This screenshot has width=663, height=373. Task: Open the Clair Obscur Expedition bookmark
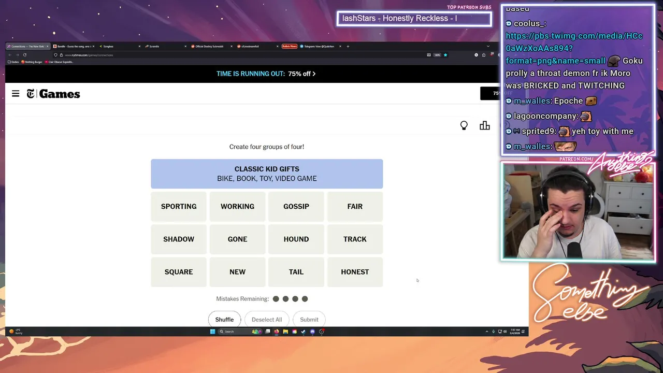pyautogui.click(x=59, y=62)
